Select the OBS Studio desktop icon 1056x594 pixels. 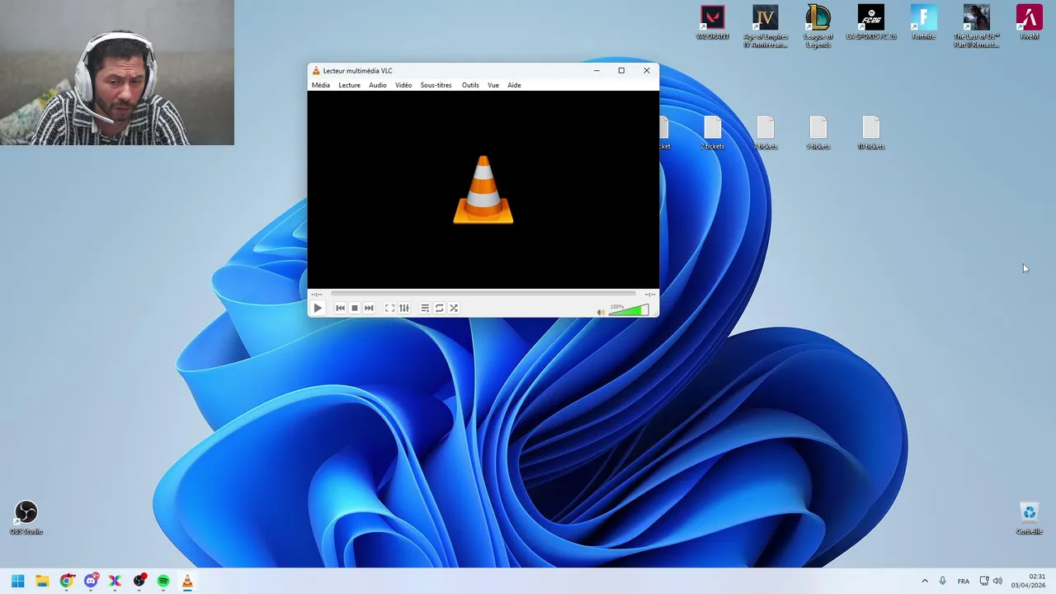(x=26, y=518)
